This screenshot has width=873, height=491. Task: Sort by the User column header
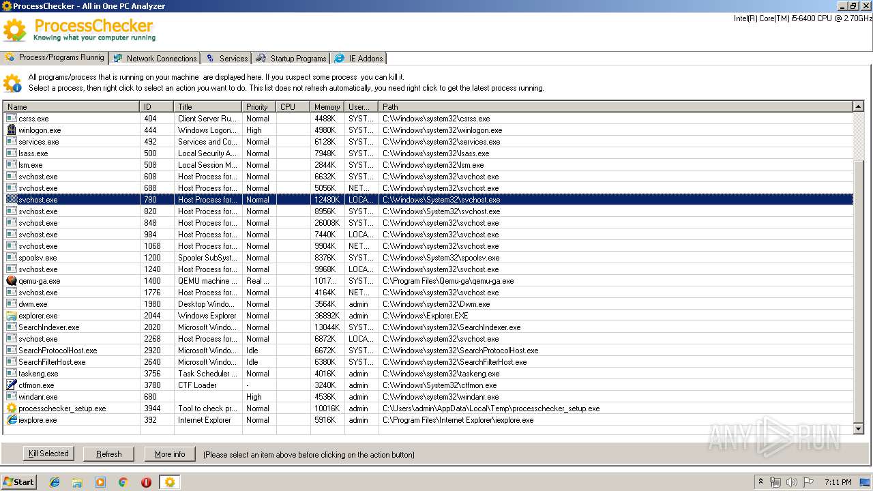pos(361,106)
